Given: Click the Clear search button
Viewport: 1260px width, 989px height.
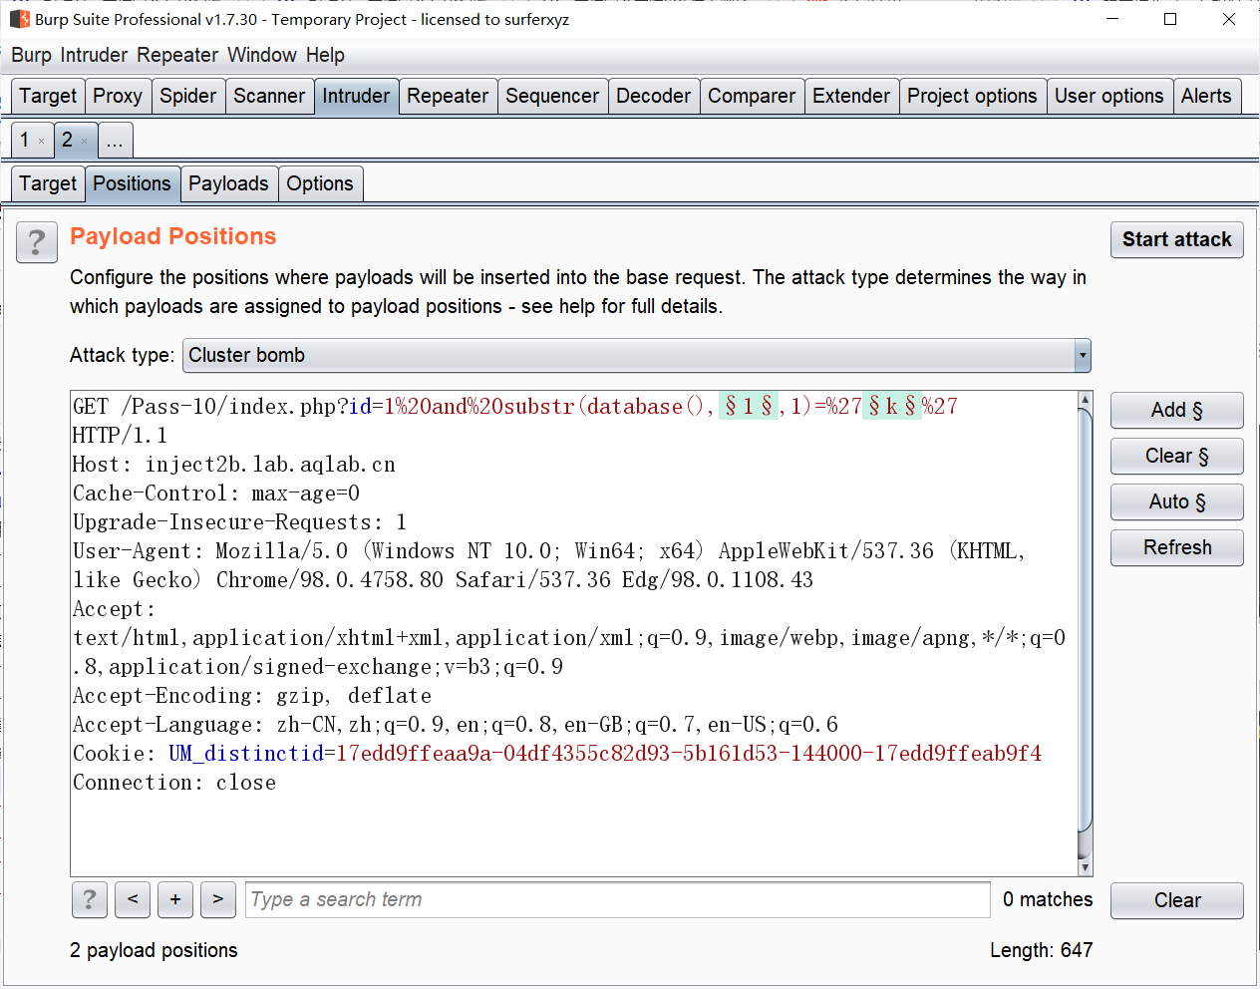Looking at the screenshot, I should tap(1177, 900).
